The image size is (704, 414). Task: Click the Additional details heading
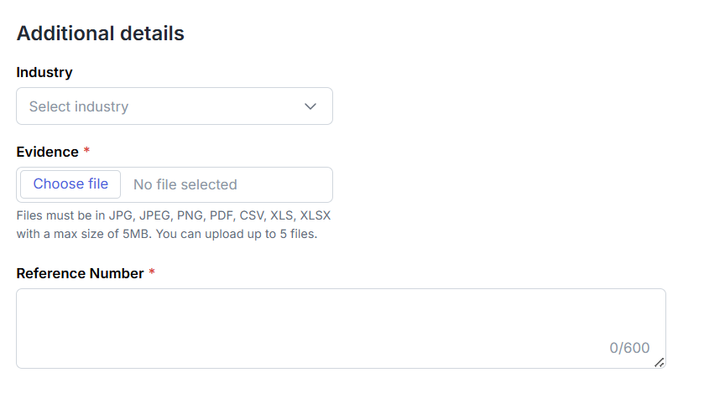[101, 34]
